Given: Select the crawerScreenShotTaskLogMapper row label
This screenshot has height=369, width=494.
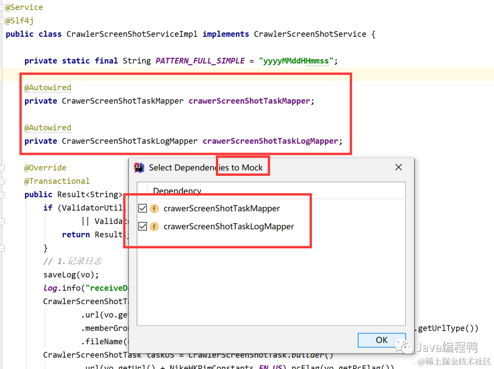Looking at the screenshot, I should coord(229,227).
